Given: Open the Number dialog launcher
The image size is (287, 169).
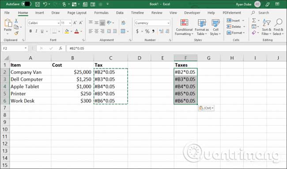Looking at the screenshot, I should coord(170,40).
